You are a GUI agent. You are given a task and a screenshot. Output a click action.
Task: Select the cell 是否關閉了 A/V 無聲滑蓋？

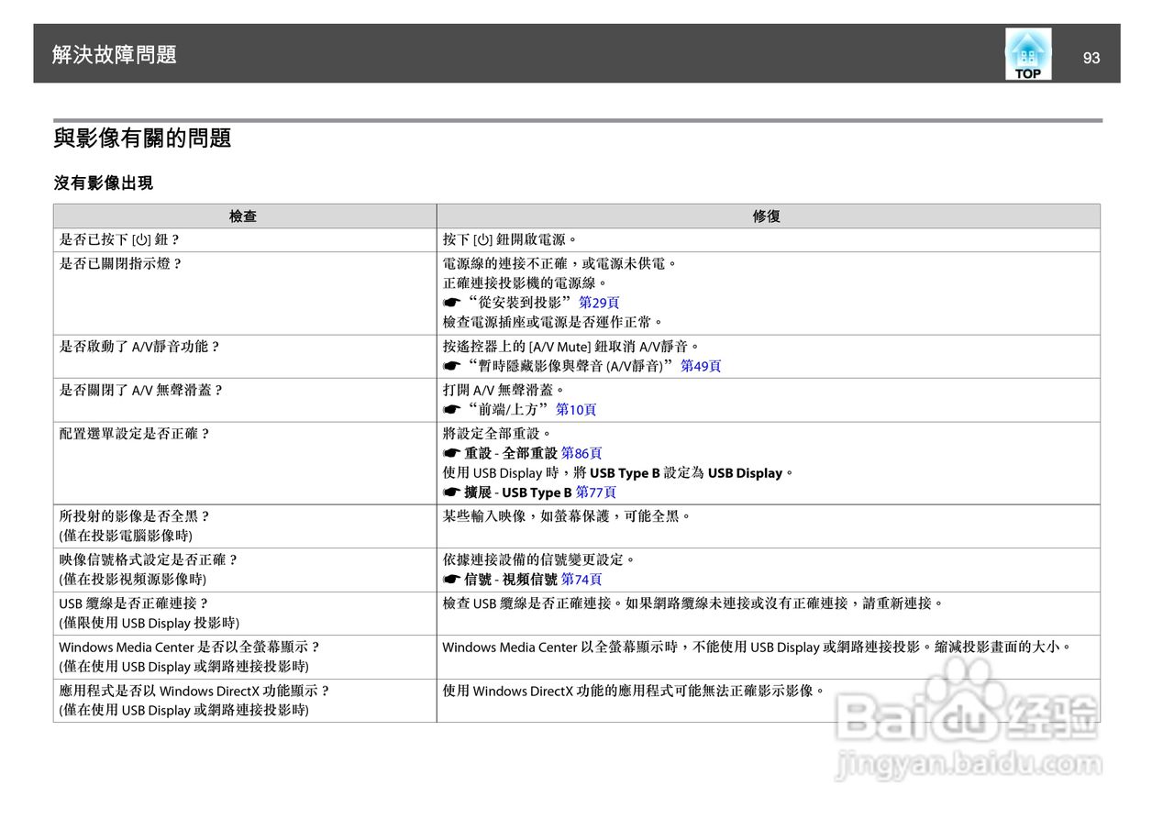pos(244,400)
